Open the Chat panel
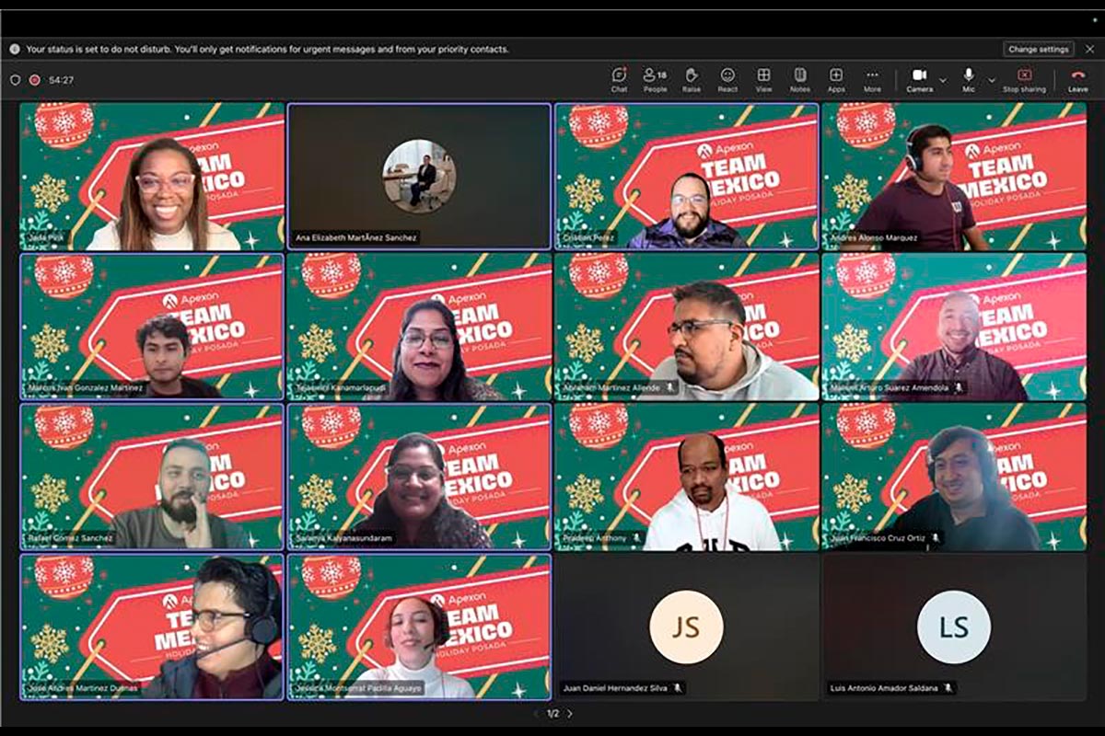 click(619, 79)
